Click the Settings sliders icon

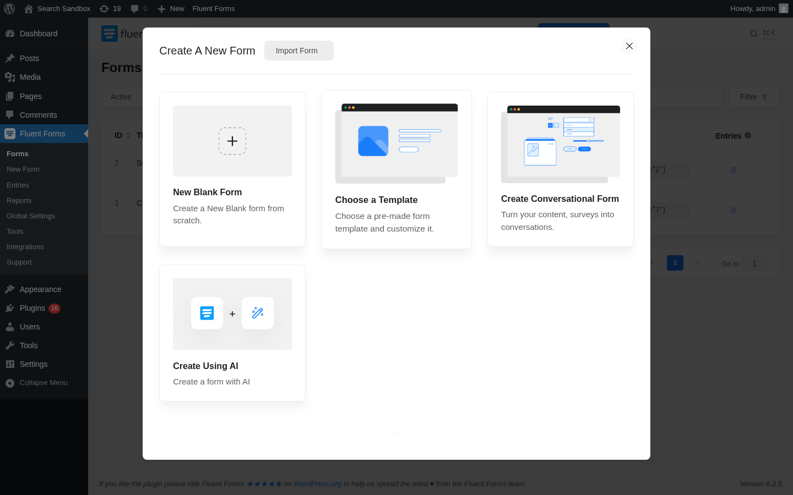(10, 364)
